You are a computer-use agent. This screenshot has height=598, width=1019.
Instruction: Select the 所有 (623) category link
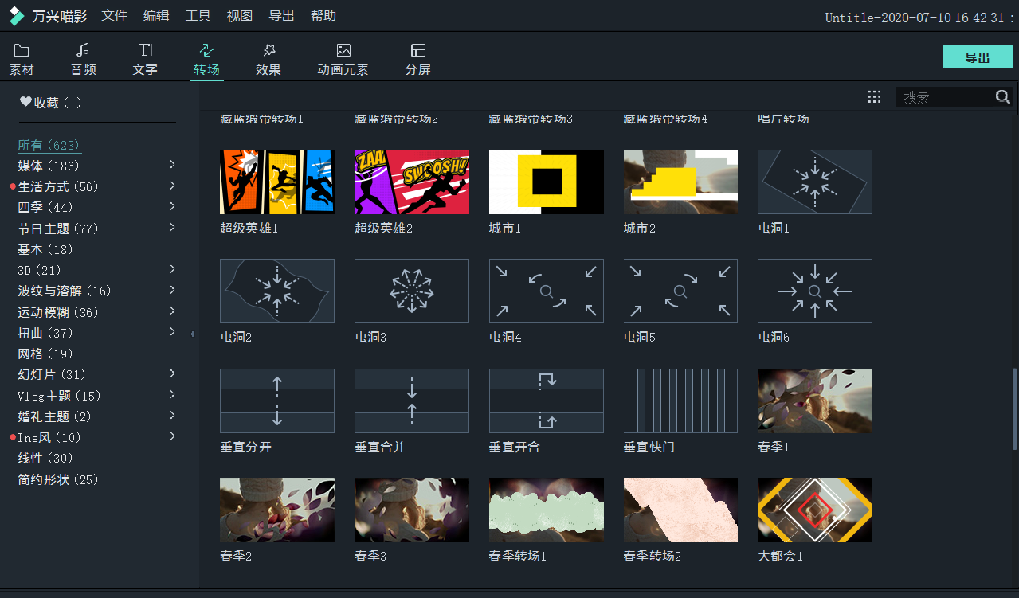pos(49,145)
